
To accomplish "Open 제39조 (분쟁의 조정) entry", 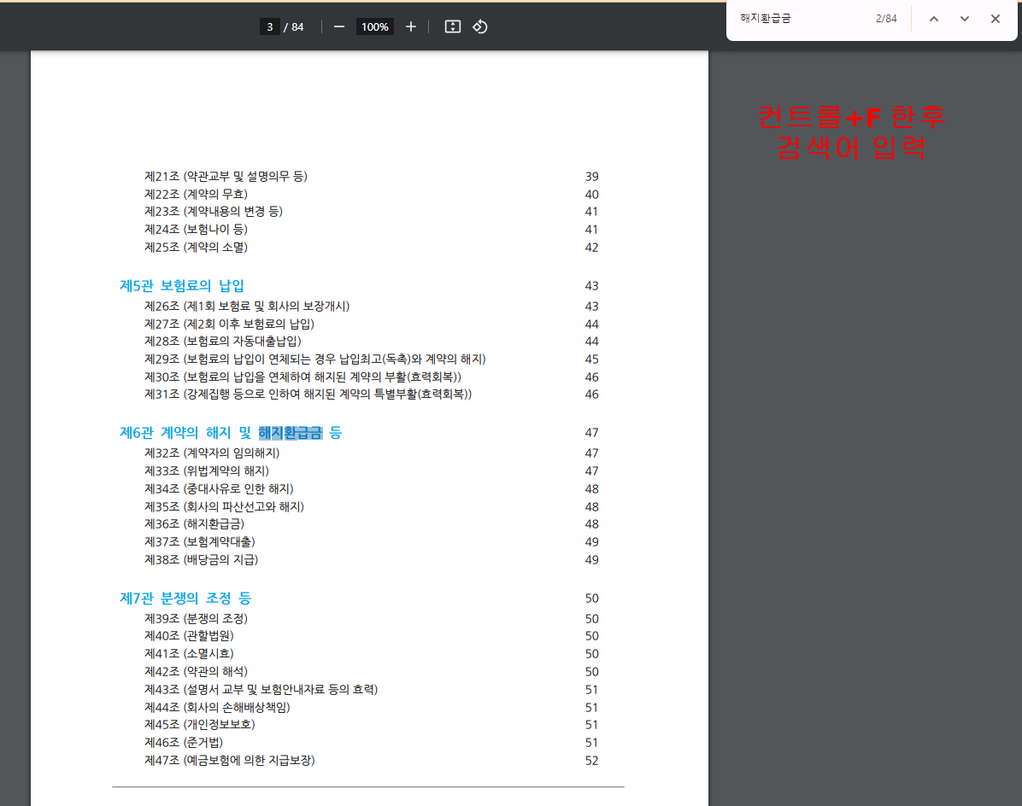I will (x=196, y=618).
